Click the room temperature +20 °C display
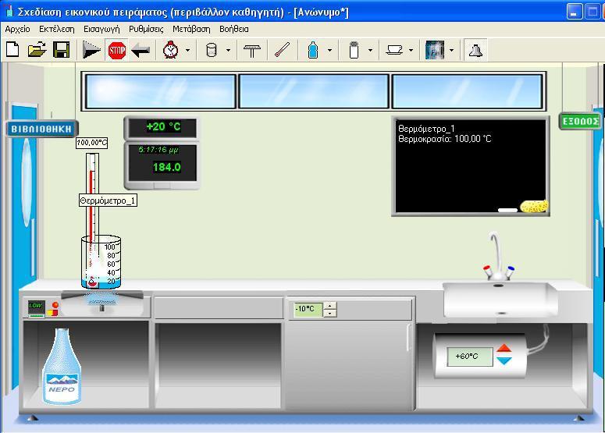The width and height of the screenshot is (605, 433). 162,127
